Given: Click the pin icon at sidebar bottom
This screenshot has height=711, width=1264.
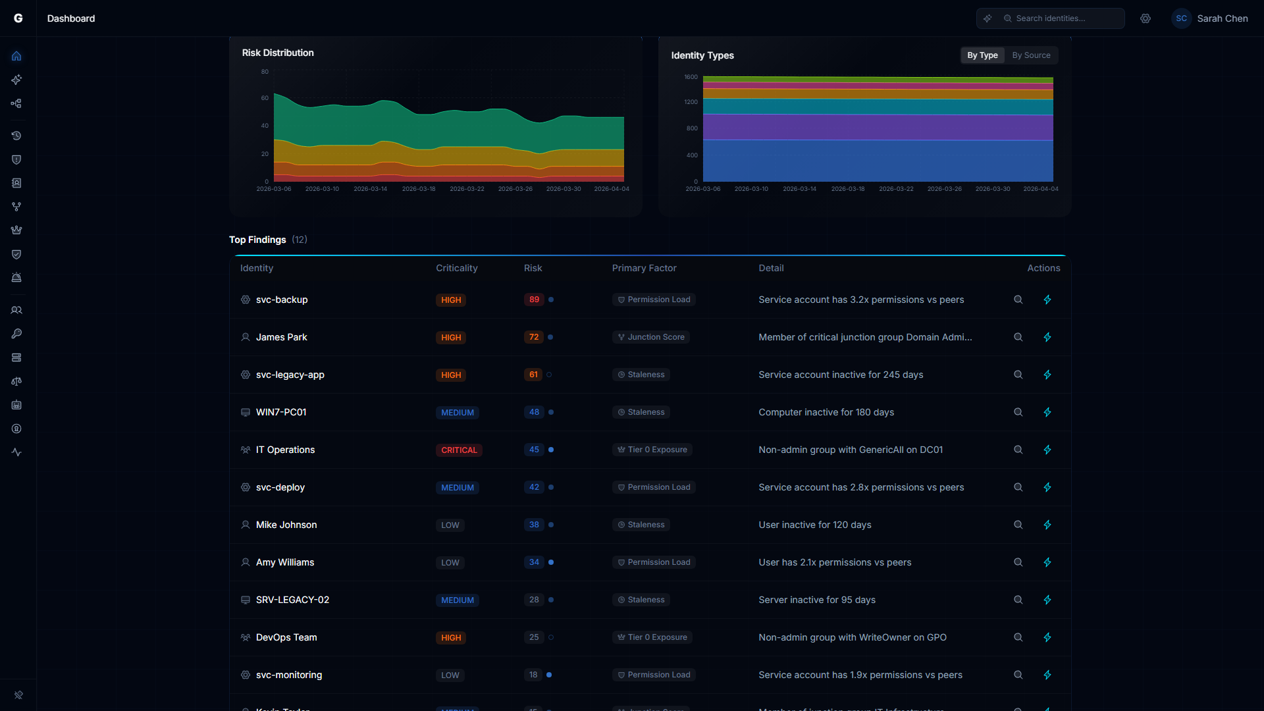Looking at the screenshot, I should [x=18, y=695].
